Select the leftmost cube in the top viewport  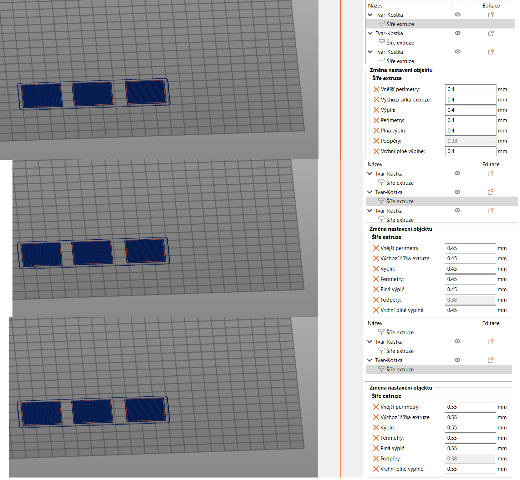click(42, 95)
